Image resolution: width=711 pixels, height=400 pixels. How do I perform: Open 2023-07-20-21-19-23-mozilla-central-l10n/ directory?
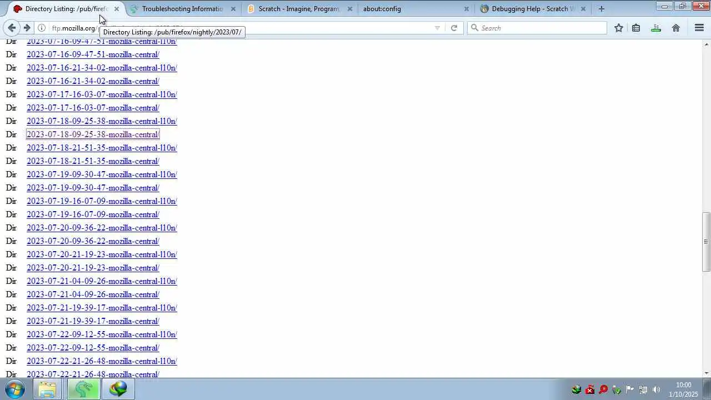coord(102,254)
